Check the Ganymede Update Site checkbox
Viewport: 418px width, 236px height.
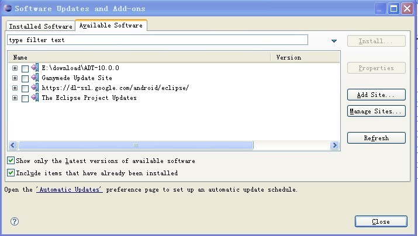[25, 78]
